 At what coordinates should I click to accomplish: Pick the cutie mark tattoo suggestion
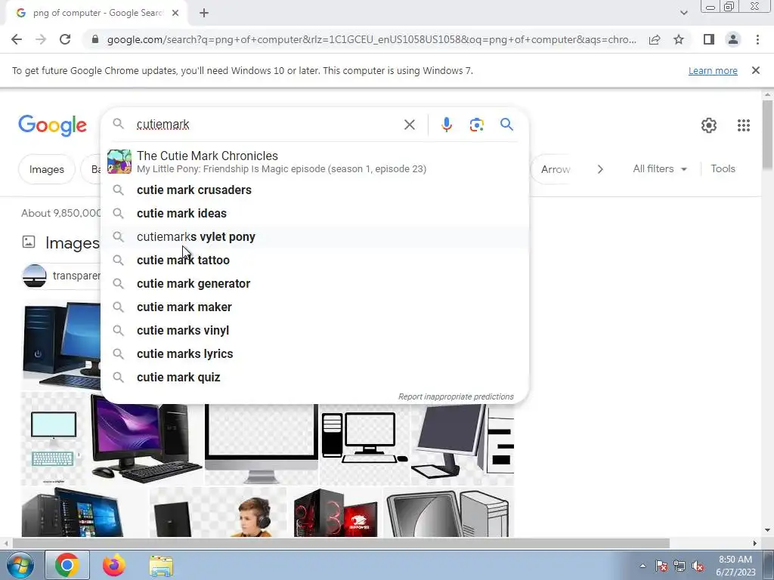pyautogui.click(x=314, y=260)
